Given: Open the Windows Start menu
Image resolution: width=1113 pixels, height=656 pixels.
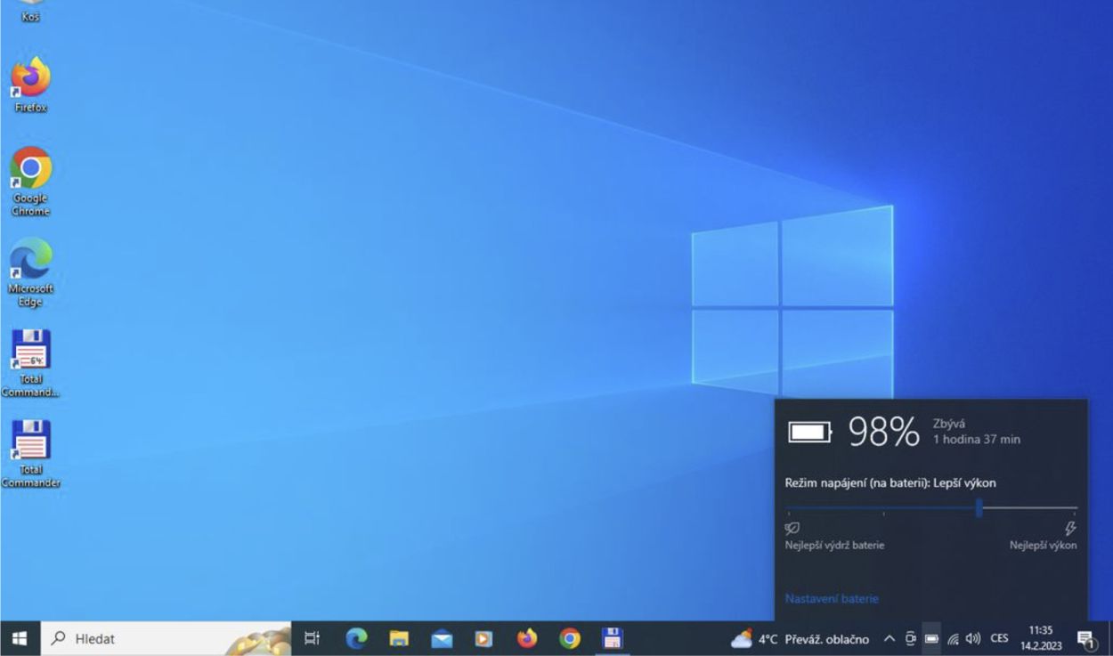Looking at the screenshot, I should pyautogui.click(x=20, y=638).
